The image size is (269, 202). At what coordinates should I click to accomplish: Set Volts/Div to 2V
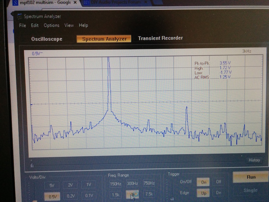point(70,185)
